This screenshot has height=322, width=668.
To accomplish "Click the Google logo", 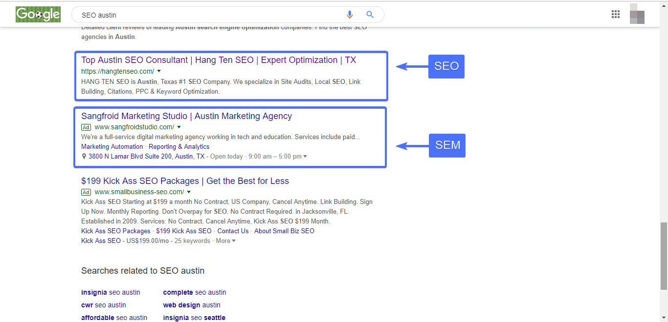I will coord(38,14).
